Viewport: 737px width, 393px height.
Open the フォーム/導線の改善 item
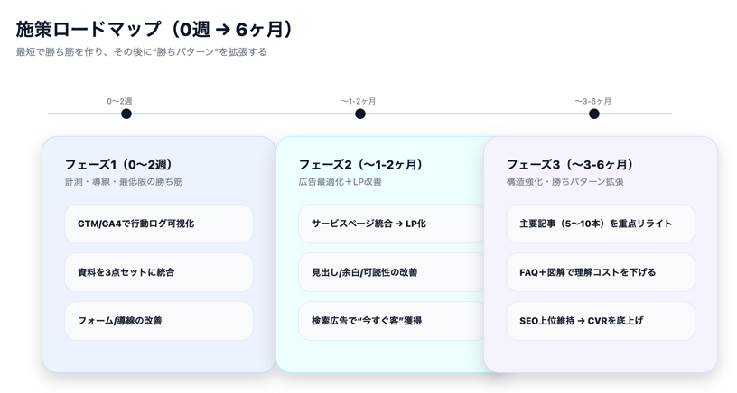coord(158,321)
